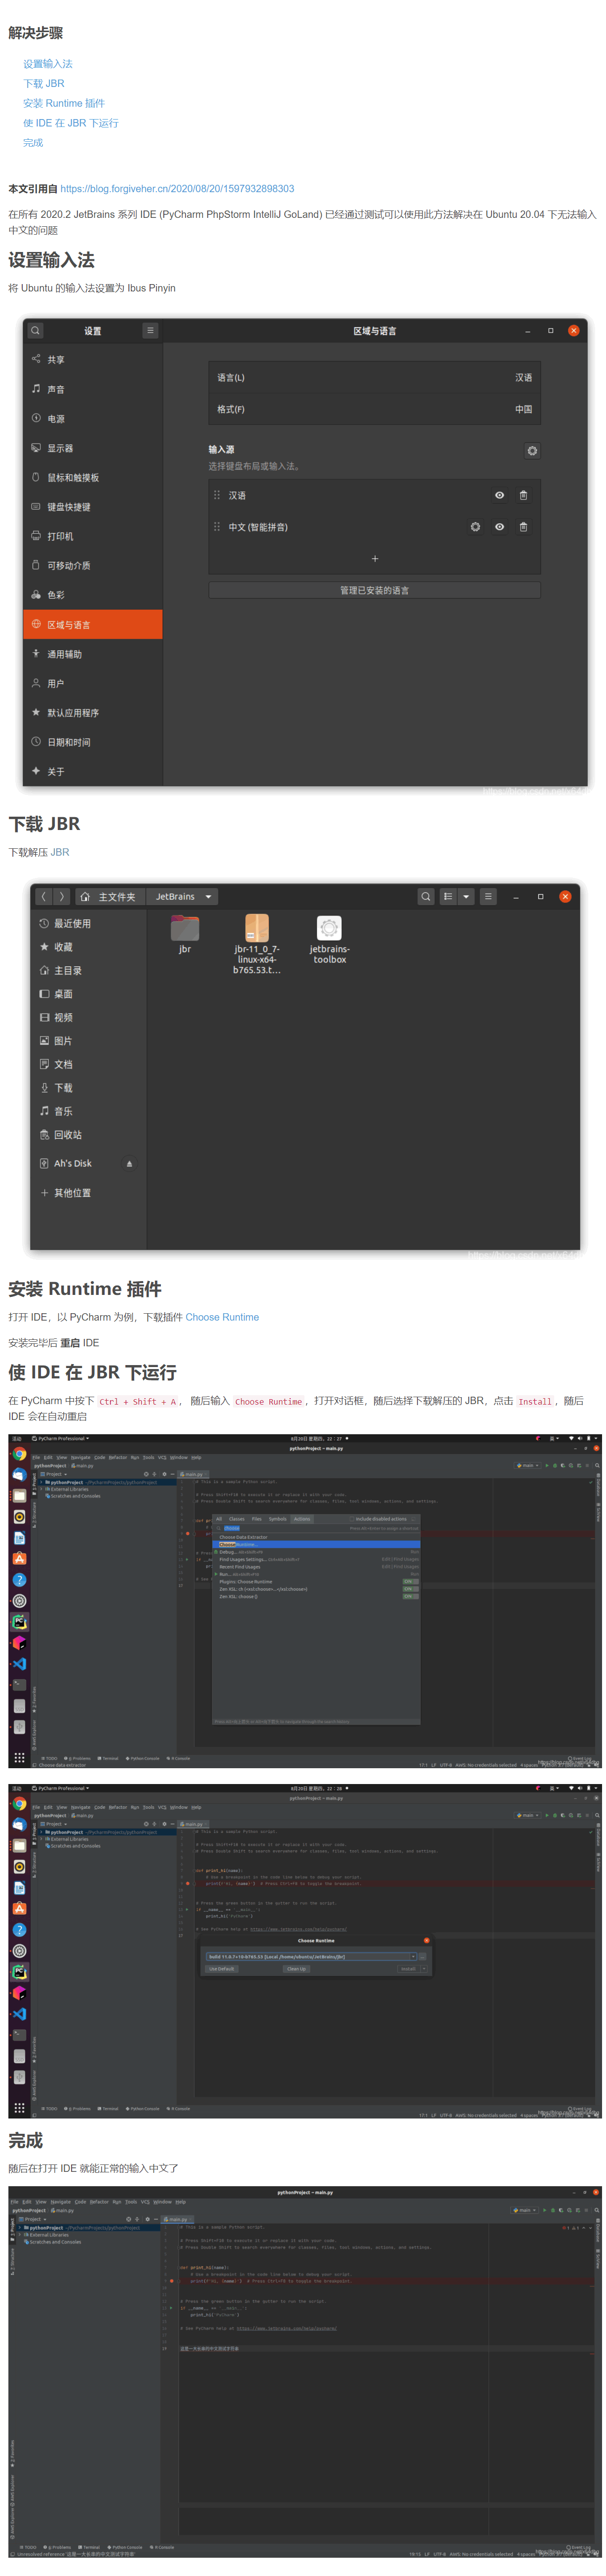Image resolution: width=606 pixels, height=2576 pixels.
Task: Open the Settings window hamburger menu
Action: pyautogui.click(x=150, y=331)
